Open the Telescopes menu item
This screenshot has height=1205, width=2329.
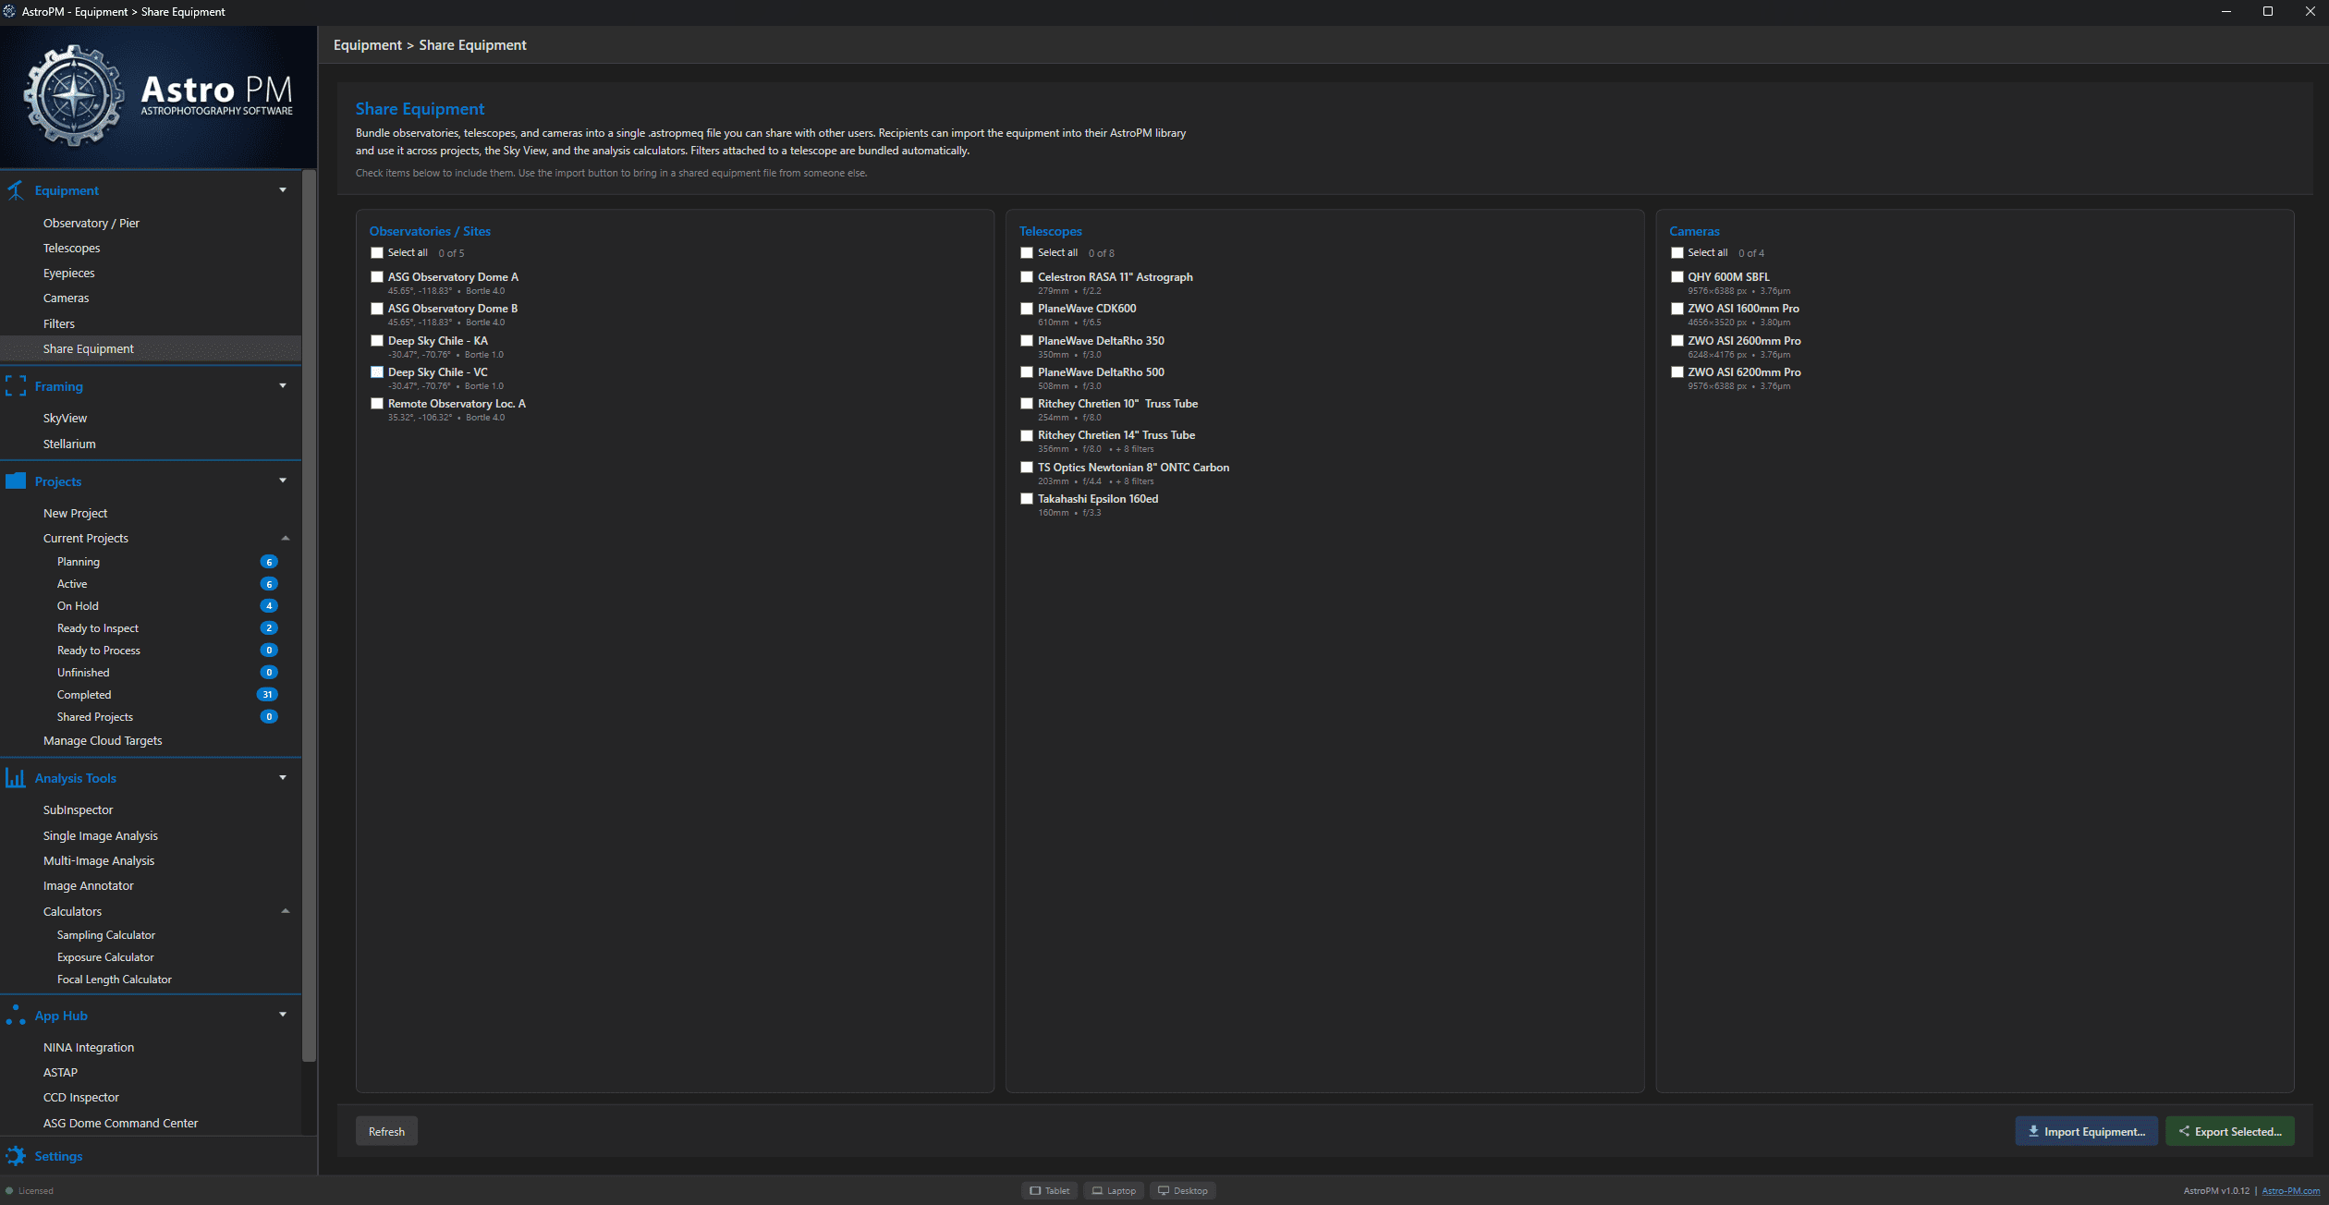pos(71,248)
